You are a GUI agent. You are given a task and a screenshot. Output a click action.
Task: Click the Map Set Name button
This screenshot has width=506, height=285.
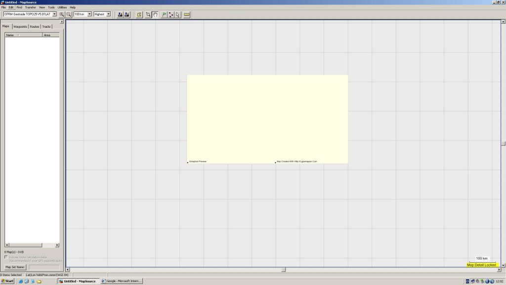[15, 267]
